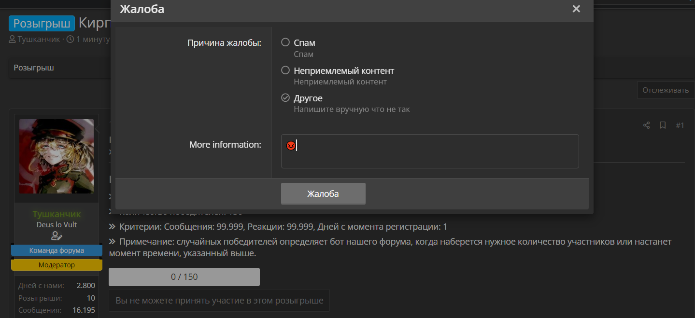
Task: Click the Причина жалобы label
Action: (225, 43)
